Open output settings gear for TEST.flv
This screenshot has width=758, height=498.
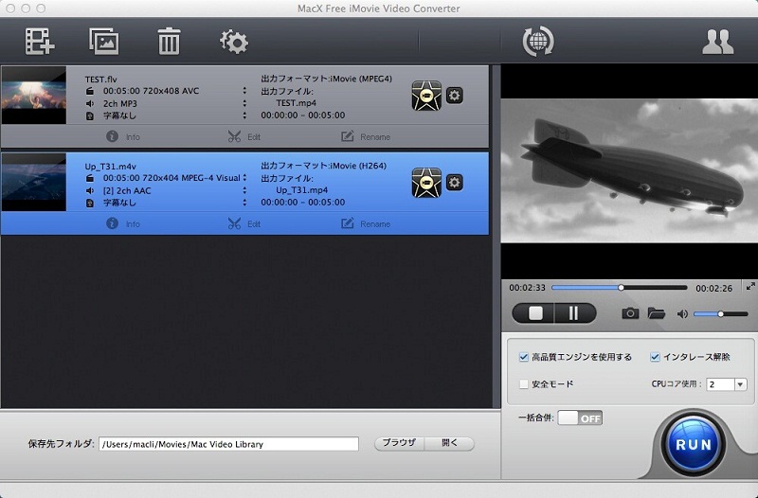(x=454, y=96)
